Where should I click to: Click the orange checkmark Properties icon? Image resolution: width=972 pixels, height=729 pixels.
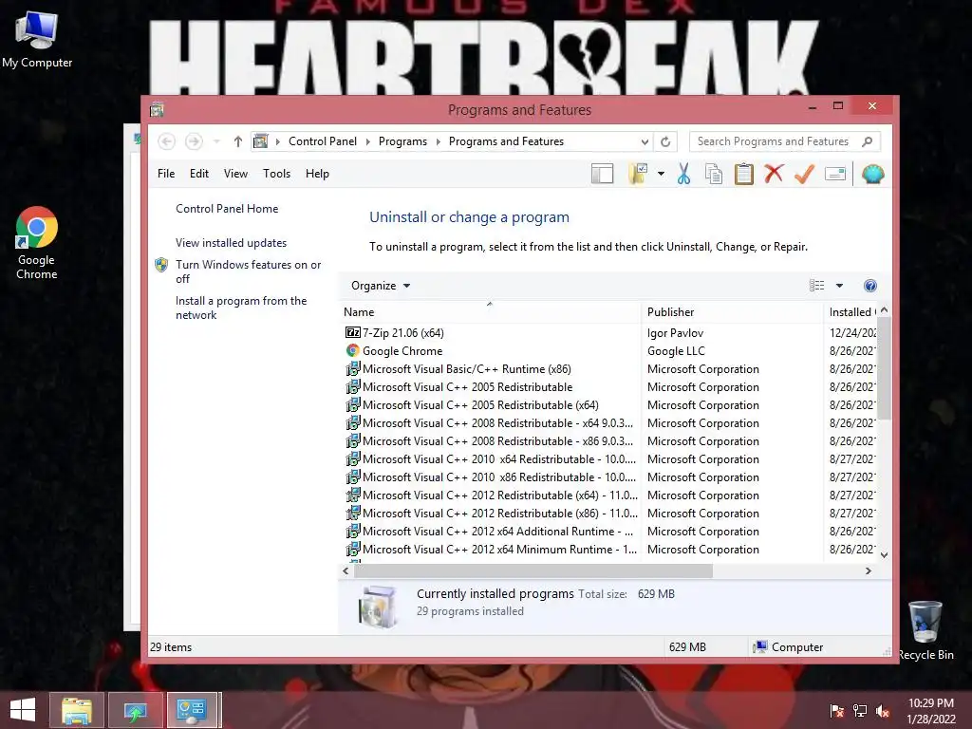pyautogui.click(x=804, y=175)
